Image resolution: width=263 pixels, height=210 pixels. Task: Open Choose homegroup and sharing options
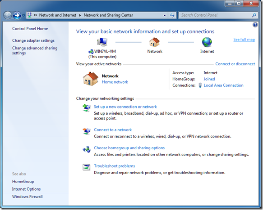(x=129, y=148)
